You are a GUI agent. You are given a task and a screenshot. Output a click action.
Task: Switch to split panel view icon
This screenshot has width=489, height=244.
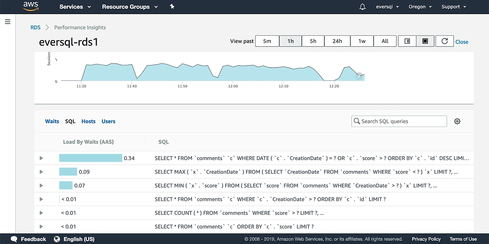(x=407, y=41)
